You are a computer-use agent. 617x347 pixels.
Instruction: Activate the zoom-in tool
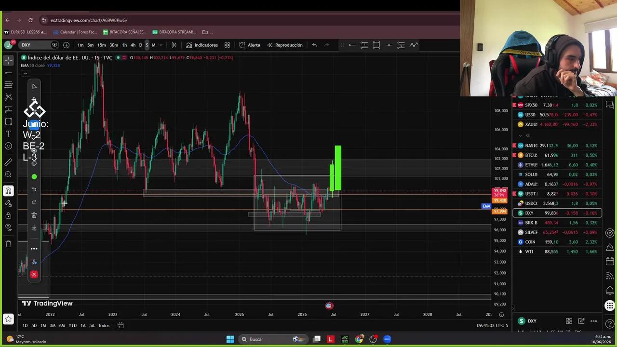pyautogui.click(x=8, y=174)
